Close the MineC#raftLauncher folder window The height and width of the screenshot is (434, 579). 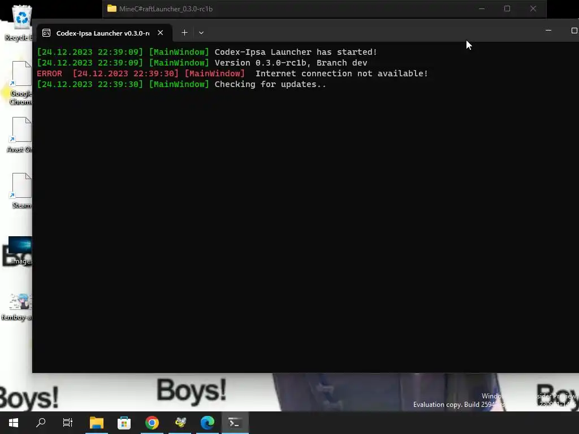pos(533,8)
